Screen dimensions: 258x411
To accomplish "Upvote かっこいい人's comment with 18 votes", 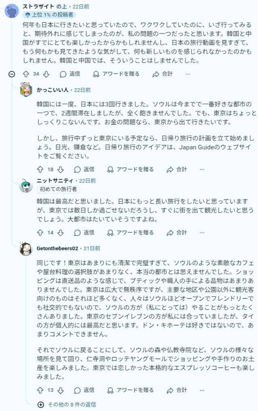I will (x=40, y=170).
